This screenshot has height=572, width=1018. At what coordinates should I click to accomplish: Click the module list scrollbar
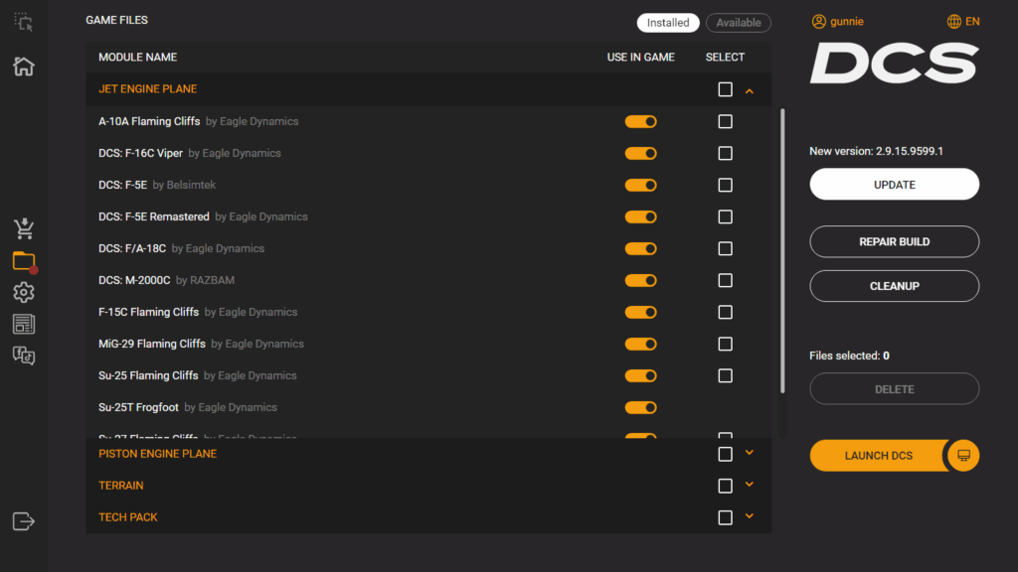pyautogui.click(x=782, y=251)
